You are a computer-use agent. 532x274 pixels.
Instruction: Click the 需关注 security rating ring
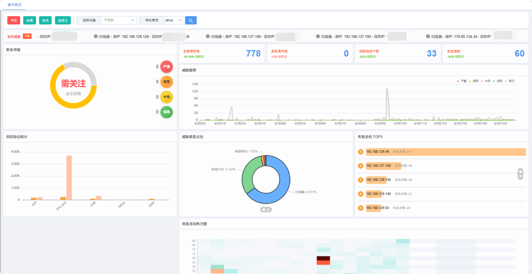(x=73, y=85)
